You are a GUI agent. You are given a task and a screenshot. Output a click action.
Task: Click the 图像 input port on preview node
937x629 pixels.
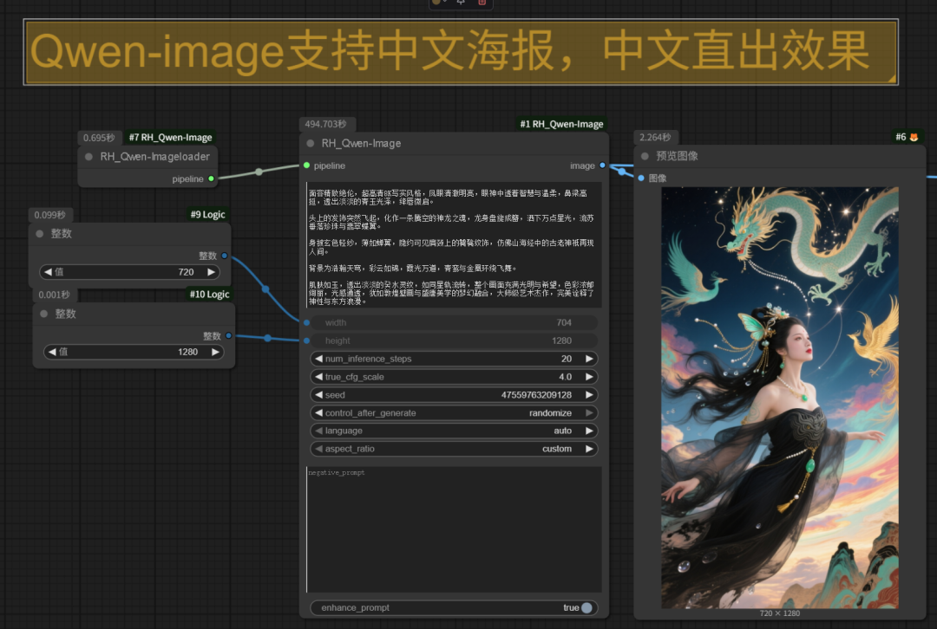(x=641, y=178)
